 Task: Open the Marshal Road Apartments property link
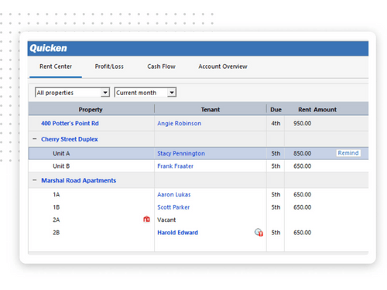(79, 180)
